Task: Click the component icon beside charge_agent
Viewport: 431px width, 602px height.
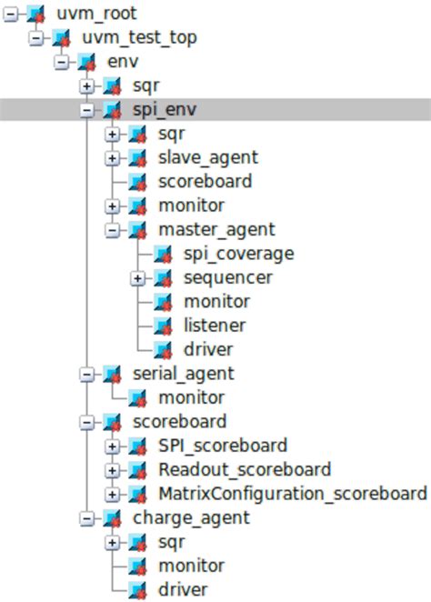Action: click(x=112, y=518)
